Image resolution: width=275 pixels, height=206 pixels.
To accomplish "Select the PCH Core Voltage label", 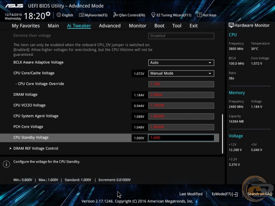I will pyautogui.click(x=28, y=127).
